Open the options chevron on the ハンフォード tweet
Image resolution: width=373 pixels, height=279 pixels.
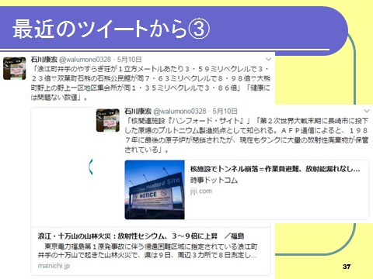[x=367, y=111]
